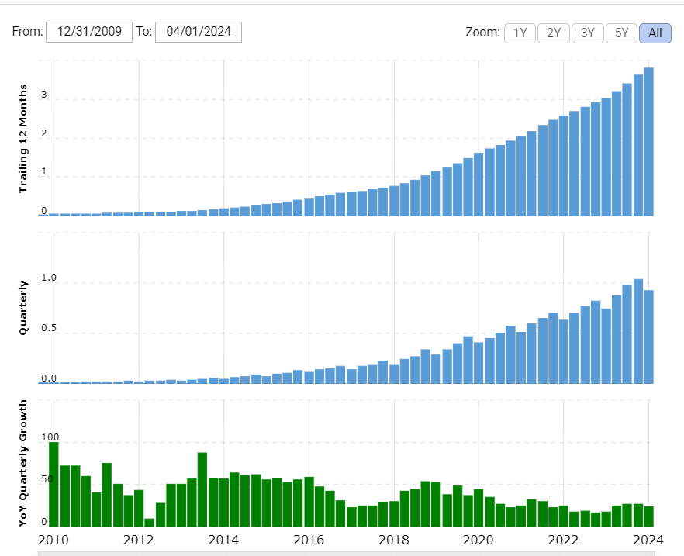The height and width of the screenshot is (556, 684).
Task: Set zoom to 5Y
Action: click(x=622, y=33)
